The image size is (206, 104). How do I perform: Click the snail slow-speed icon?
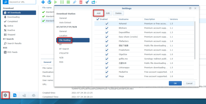coord(24,95)
